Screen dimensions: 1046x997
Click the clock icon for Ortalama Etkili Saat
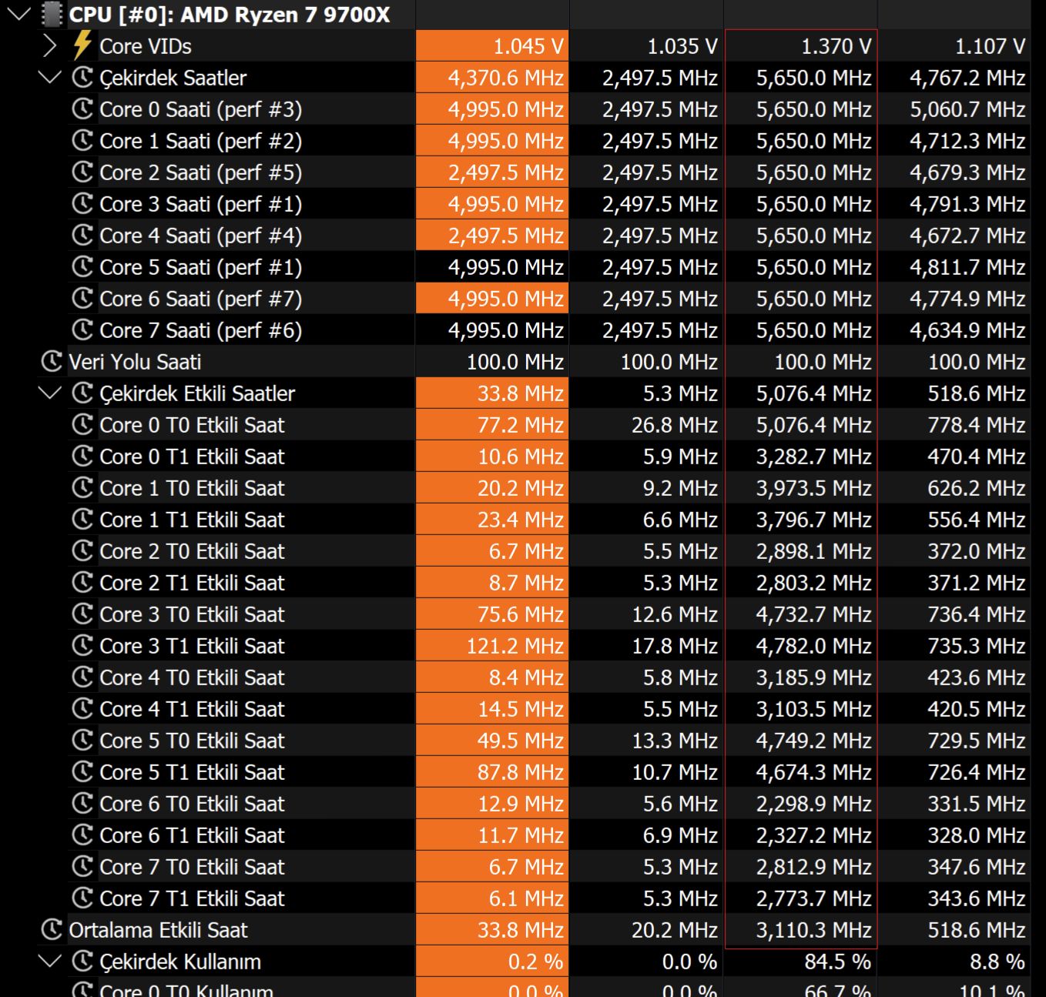tap(52, 929)
